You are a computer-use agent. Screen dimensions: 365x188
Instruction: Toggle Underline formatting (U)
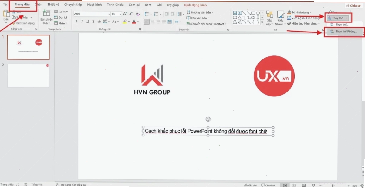88,22
